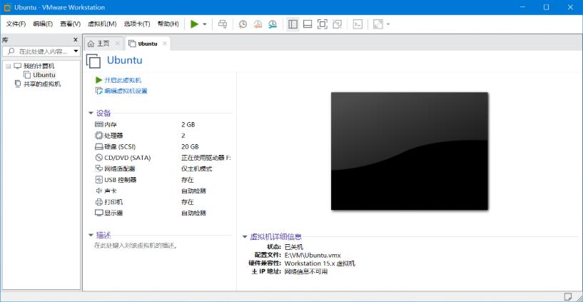The image size is (583, 302).
Task: Click the library search input field
Action: [x=37, y=51]
